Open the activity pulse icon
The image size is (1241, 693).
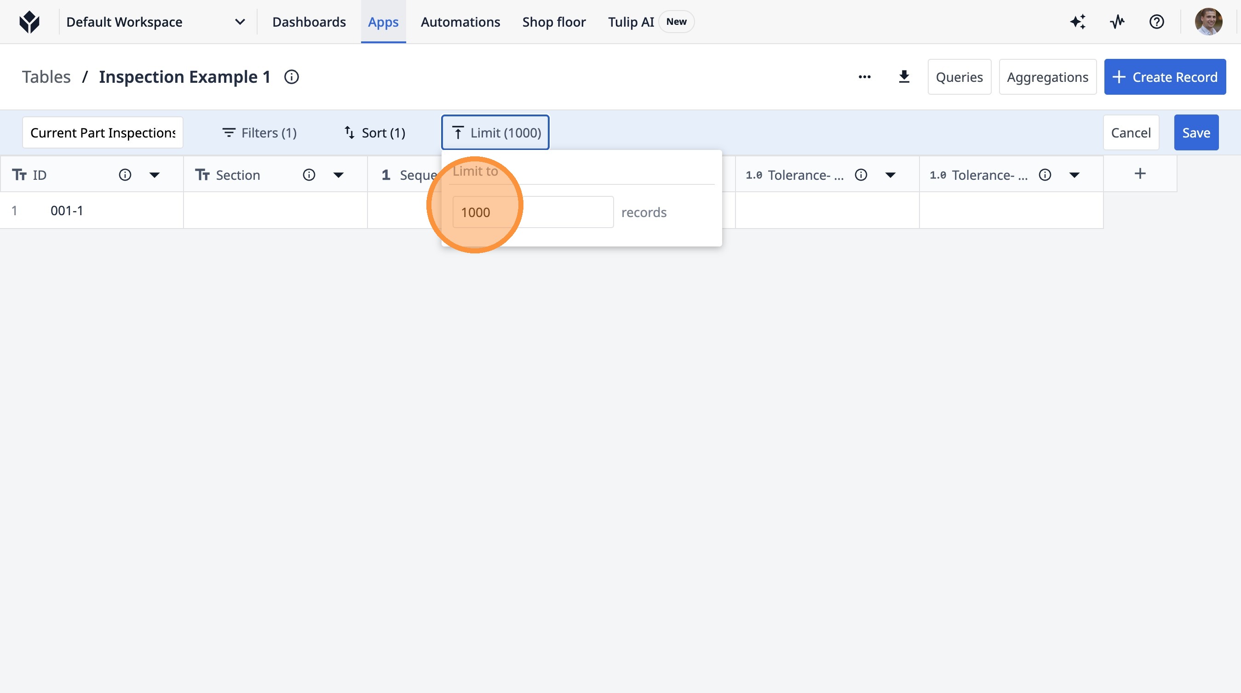(x=1117, y=22)
